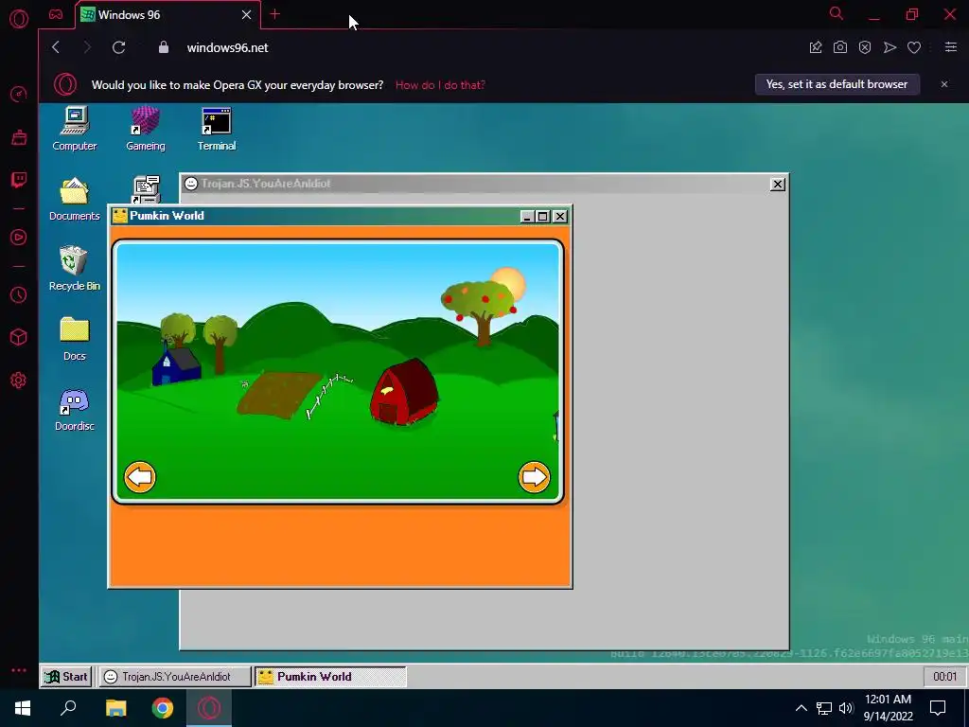Click the Windows 96 taskbar clock 00:01
Screen dimensions: 969x727
[x=944, y=676]
